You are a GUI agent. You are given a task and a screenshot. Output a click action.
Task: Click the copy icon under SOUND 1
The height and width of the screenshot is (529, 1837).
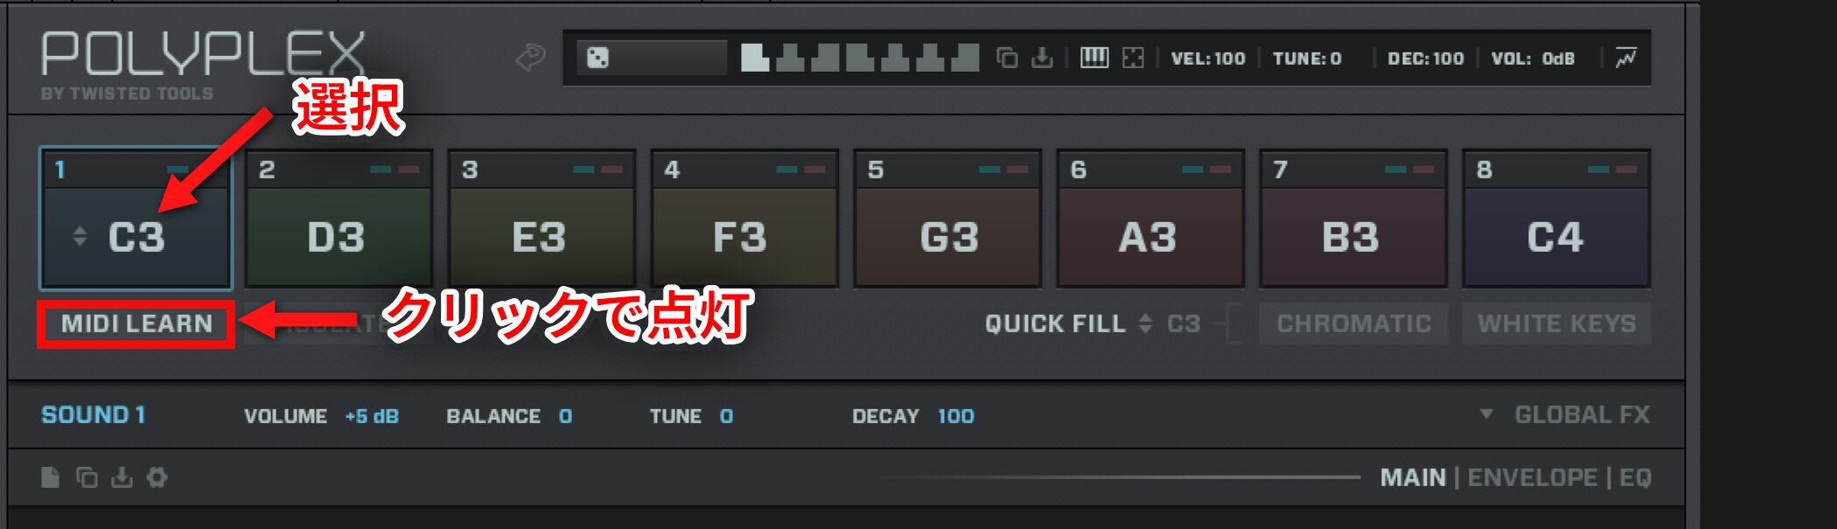(x=87, y=477)
